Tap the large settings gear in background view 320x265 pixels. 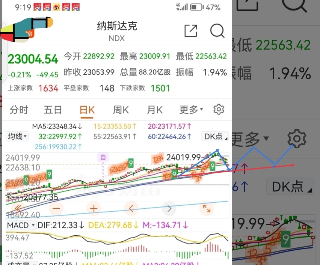297,139
